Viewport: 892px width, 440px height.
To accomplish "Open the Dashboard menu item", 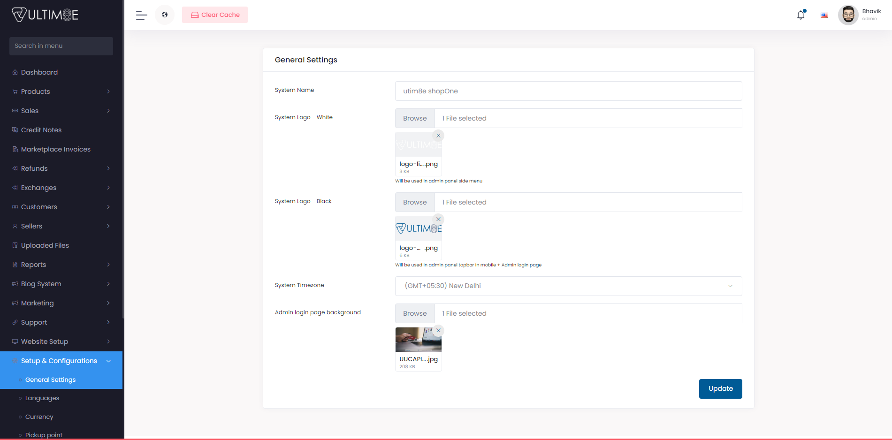I will 39,72.
